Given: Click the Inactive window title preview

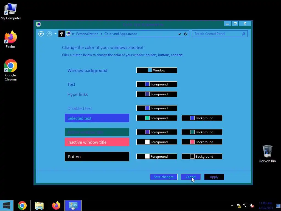Looking at the screenshot, I should point(97,142).
